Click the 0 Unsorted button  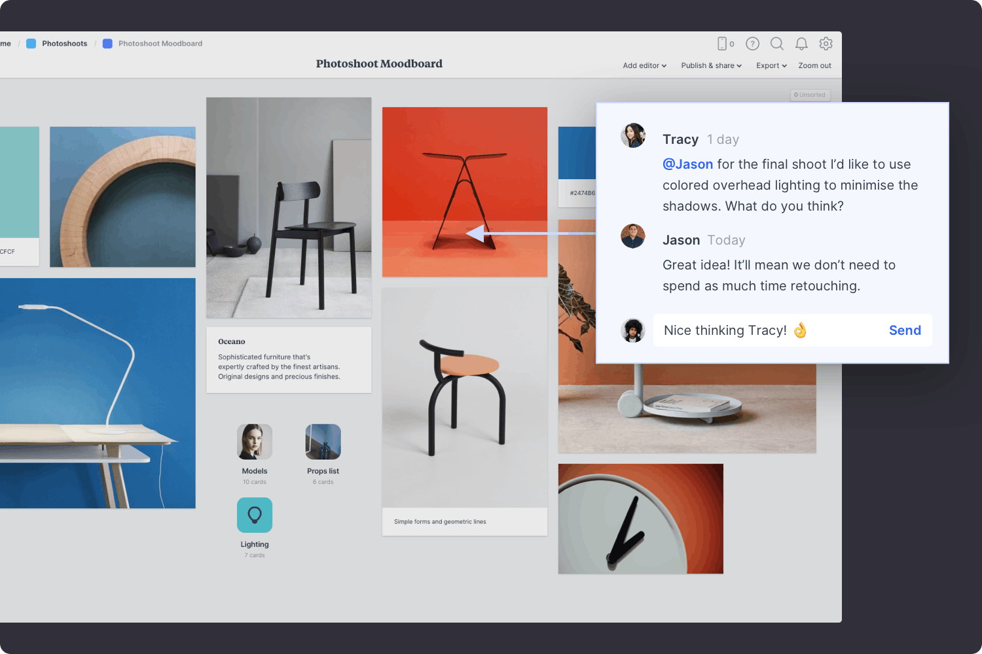810,95
